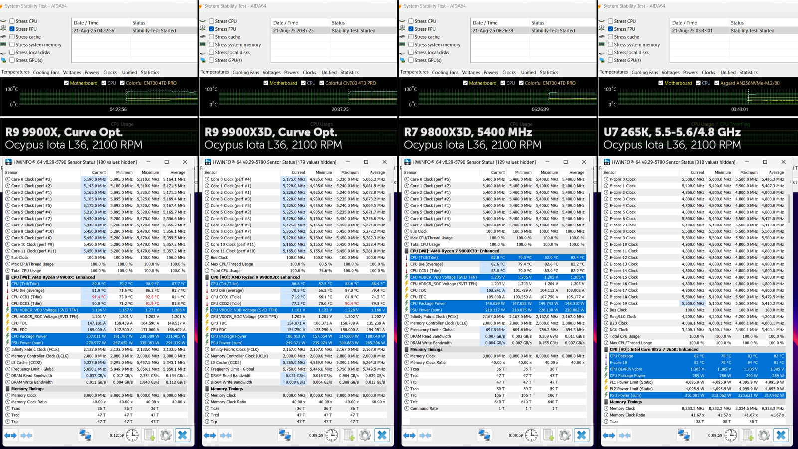
Task: Uncheck Stress FPU in first AIDA64 window (R9 9900X)
Action: (x=12, y=29)
